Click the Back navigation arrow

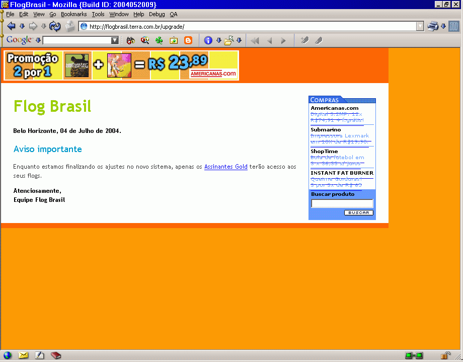pyautogui.click(x=11, y=26)
